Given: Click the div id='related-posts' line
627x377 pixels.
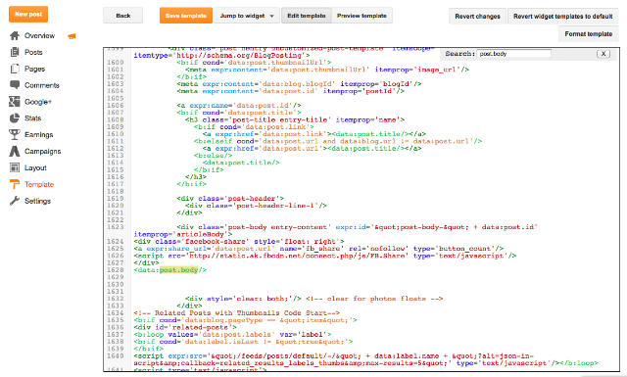Looking at the screenshot, I should 185,327.
